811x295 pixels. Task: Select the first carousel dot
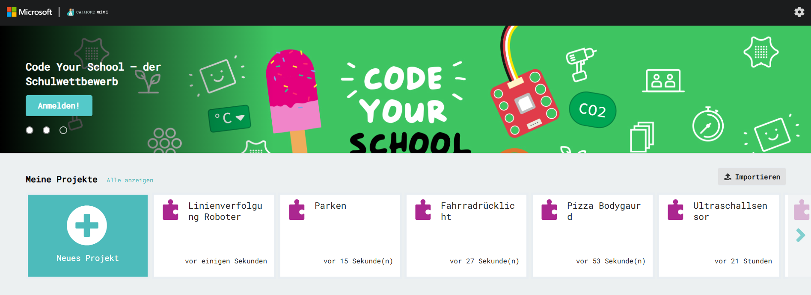pyautogui.click(x=30, y=130)
